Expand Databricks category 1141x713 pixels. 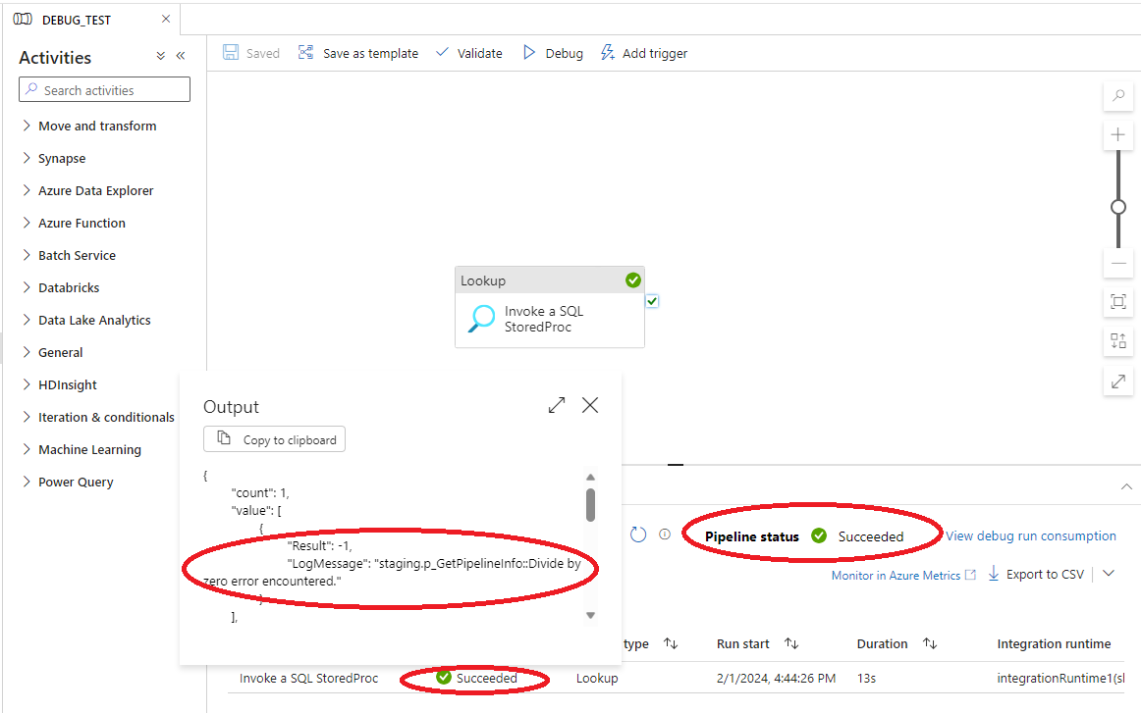[61, 287]
